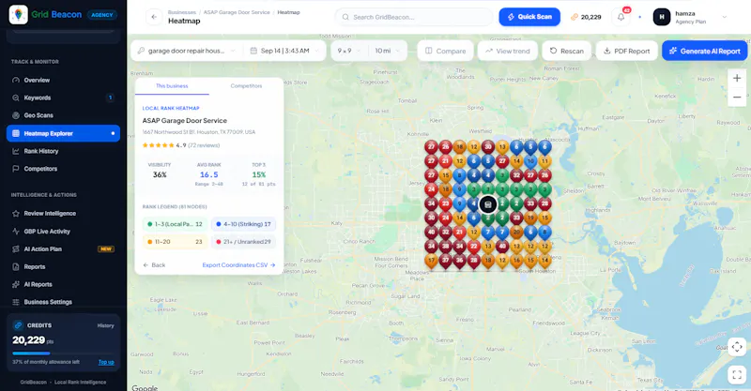
Task: Open the 9 x 9 grid size dropdown
Action: tap(349, 51)
